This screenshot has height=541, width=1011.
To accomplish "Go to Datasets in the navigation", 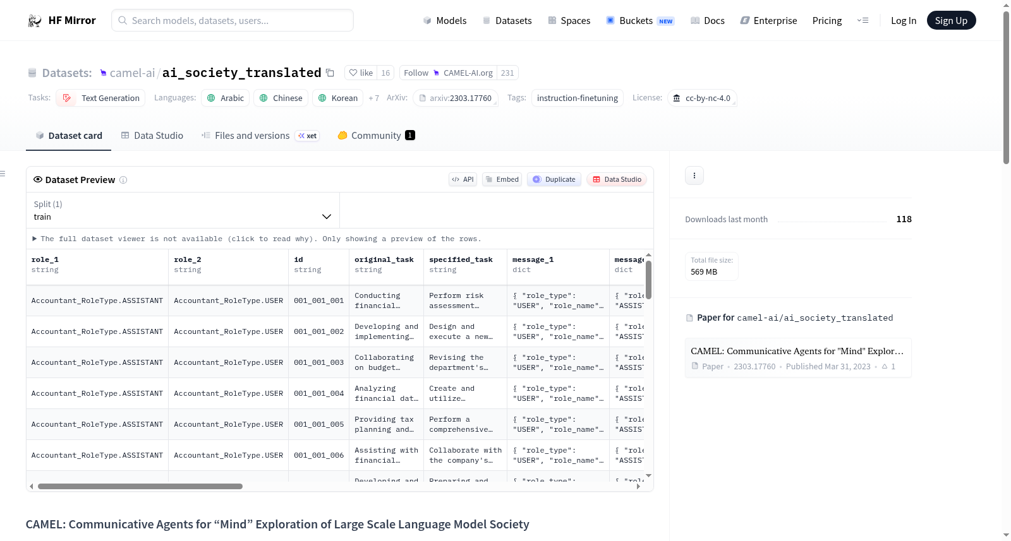I will click(x=507, y=21).
